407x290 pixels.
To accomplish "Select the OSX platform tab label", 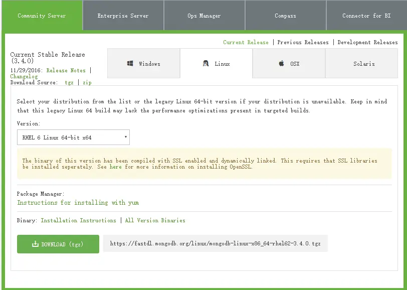I will (295, 64).
